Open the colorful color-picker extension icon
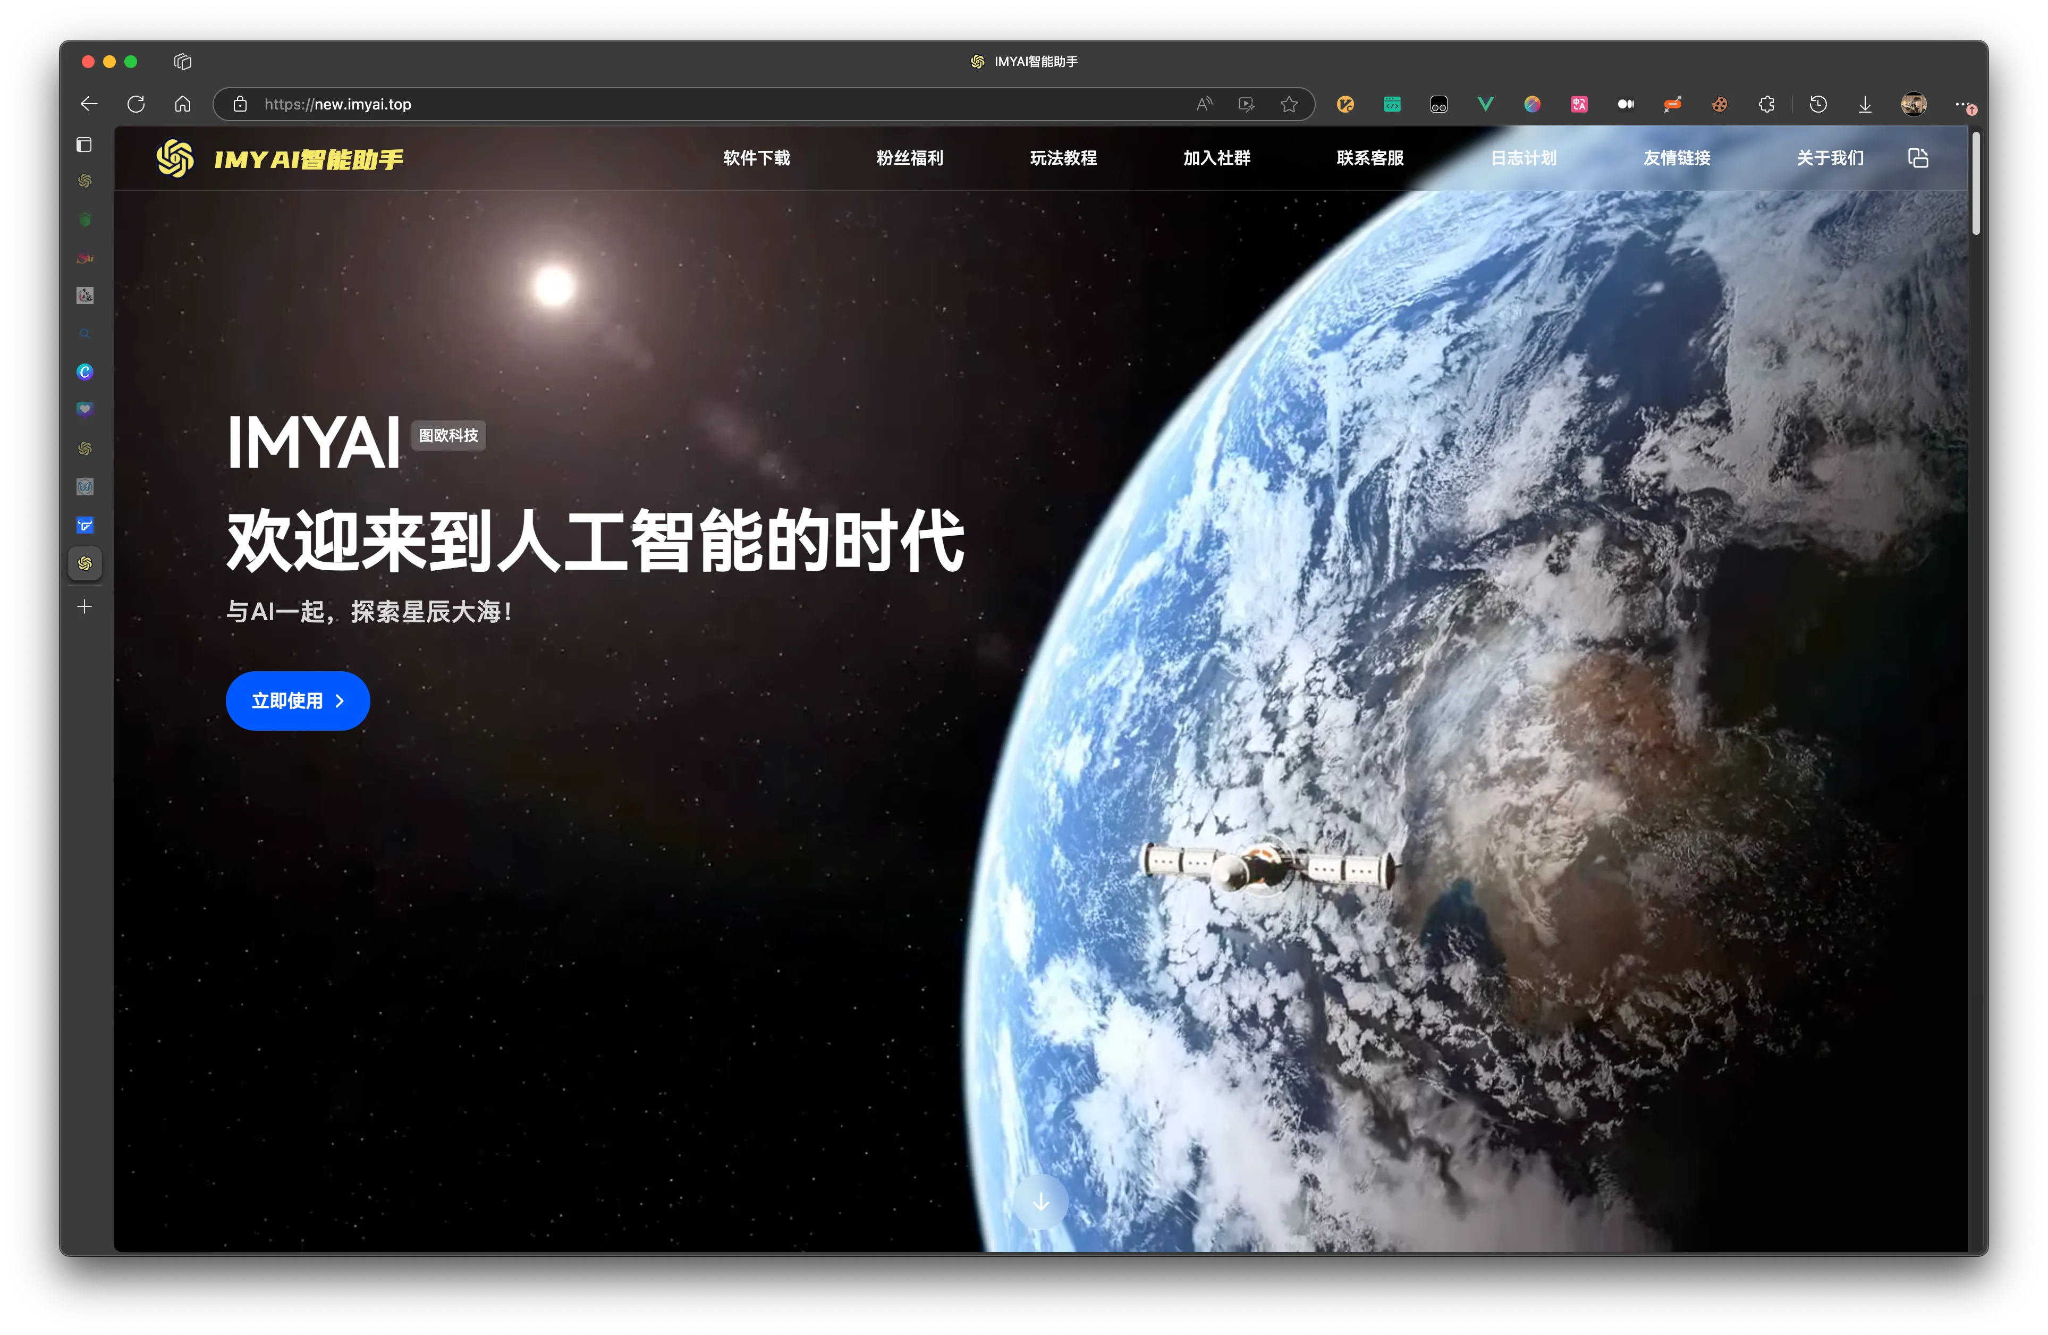 click(x=1533, y=104)
